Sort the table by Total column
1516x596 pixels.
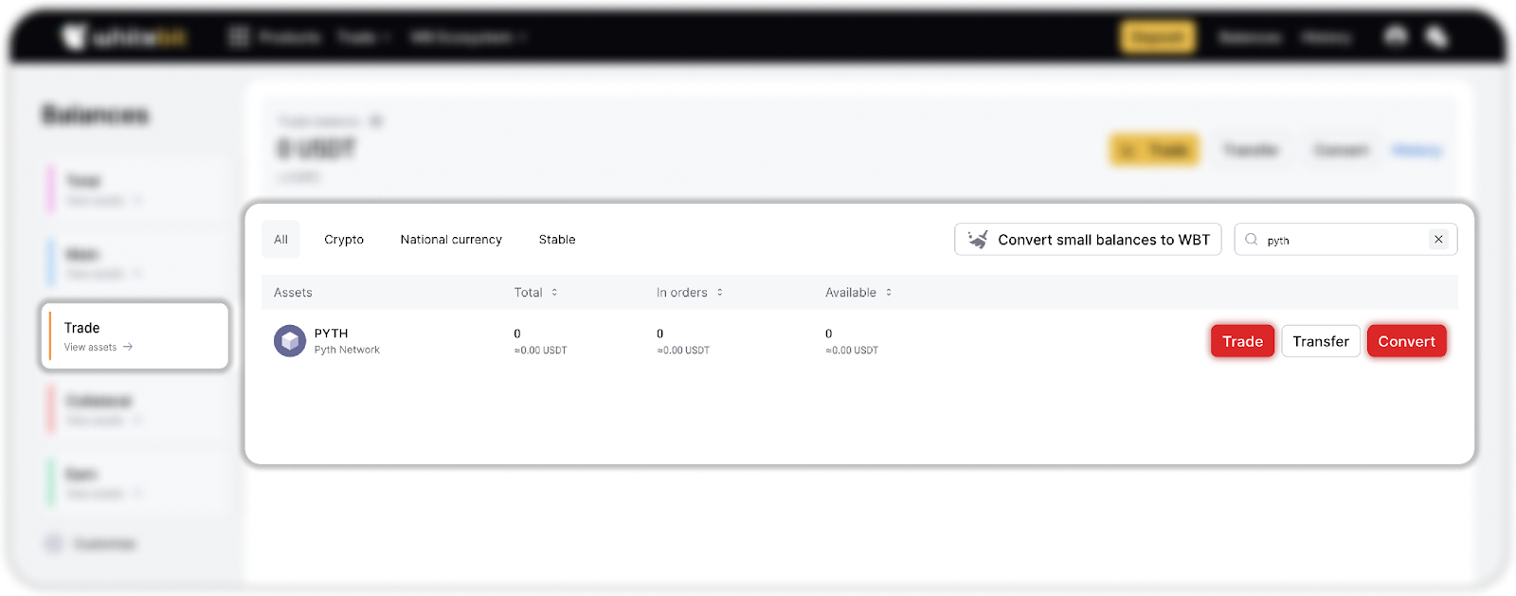tap(536, 293)
